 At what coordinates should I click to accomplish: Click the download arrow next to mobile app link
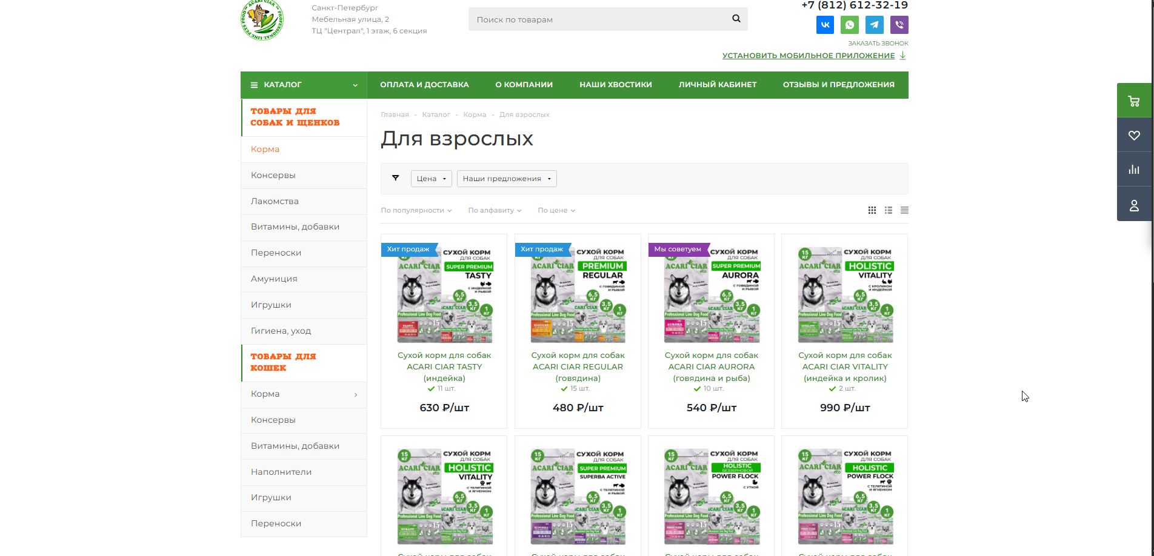point(902,55)
